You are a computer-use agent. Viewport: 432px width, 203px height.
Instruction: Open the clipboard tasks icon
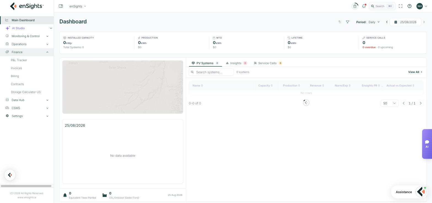tap(355, 6)
